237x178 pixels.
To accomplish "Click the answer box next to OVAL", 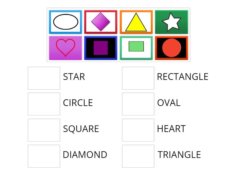I will (138, 103).
